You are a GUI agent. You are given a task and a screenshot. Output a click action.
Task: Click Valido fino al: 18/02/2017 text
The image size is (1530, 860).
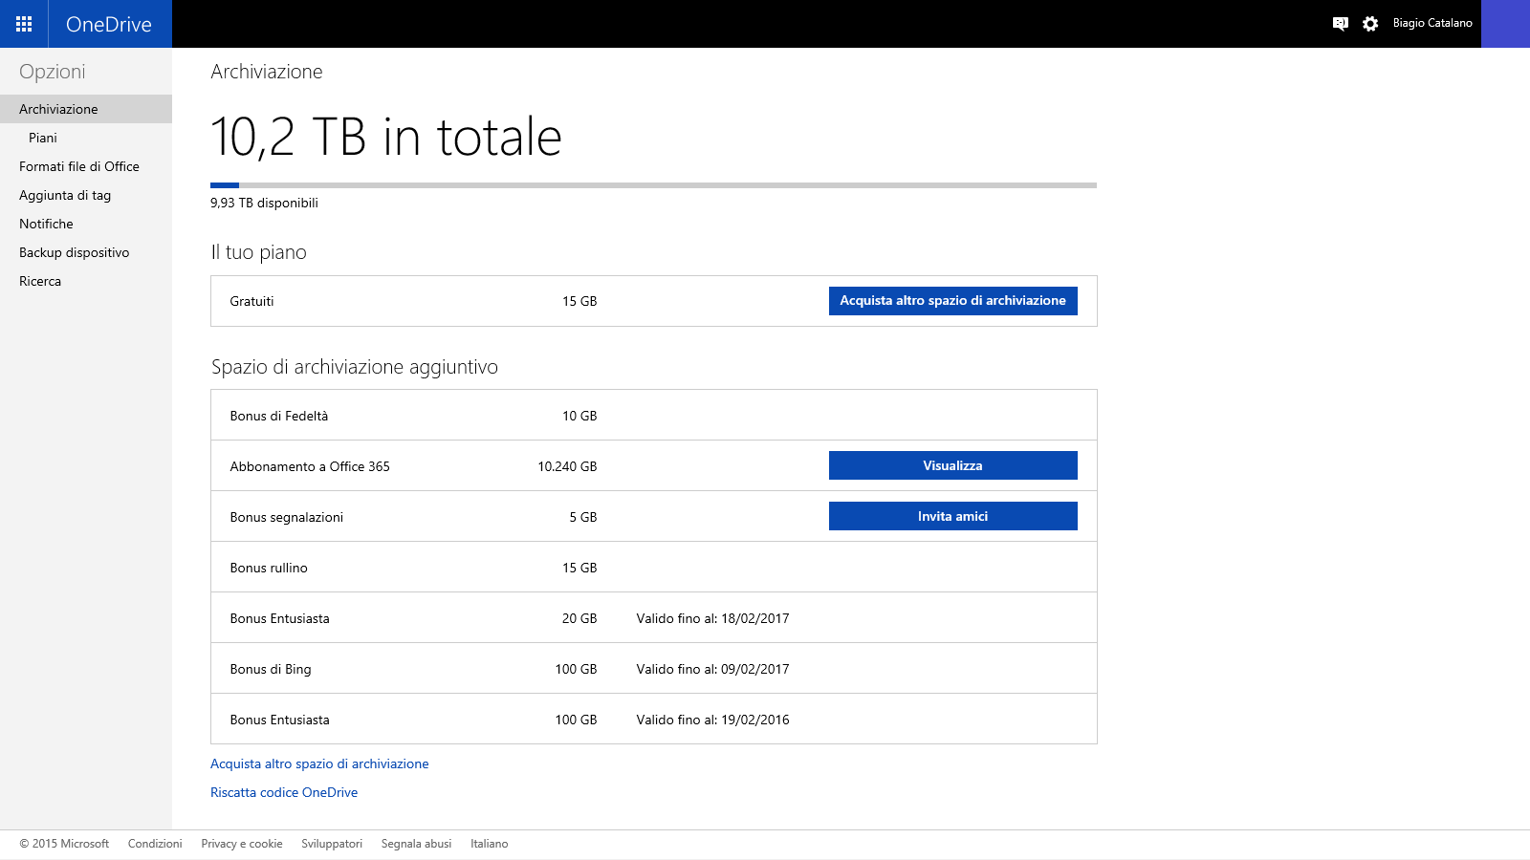[x=712, y=618]
